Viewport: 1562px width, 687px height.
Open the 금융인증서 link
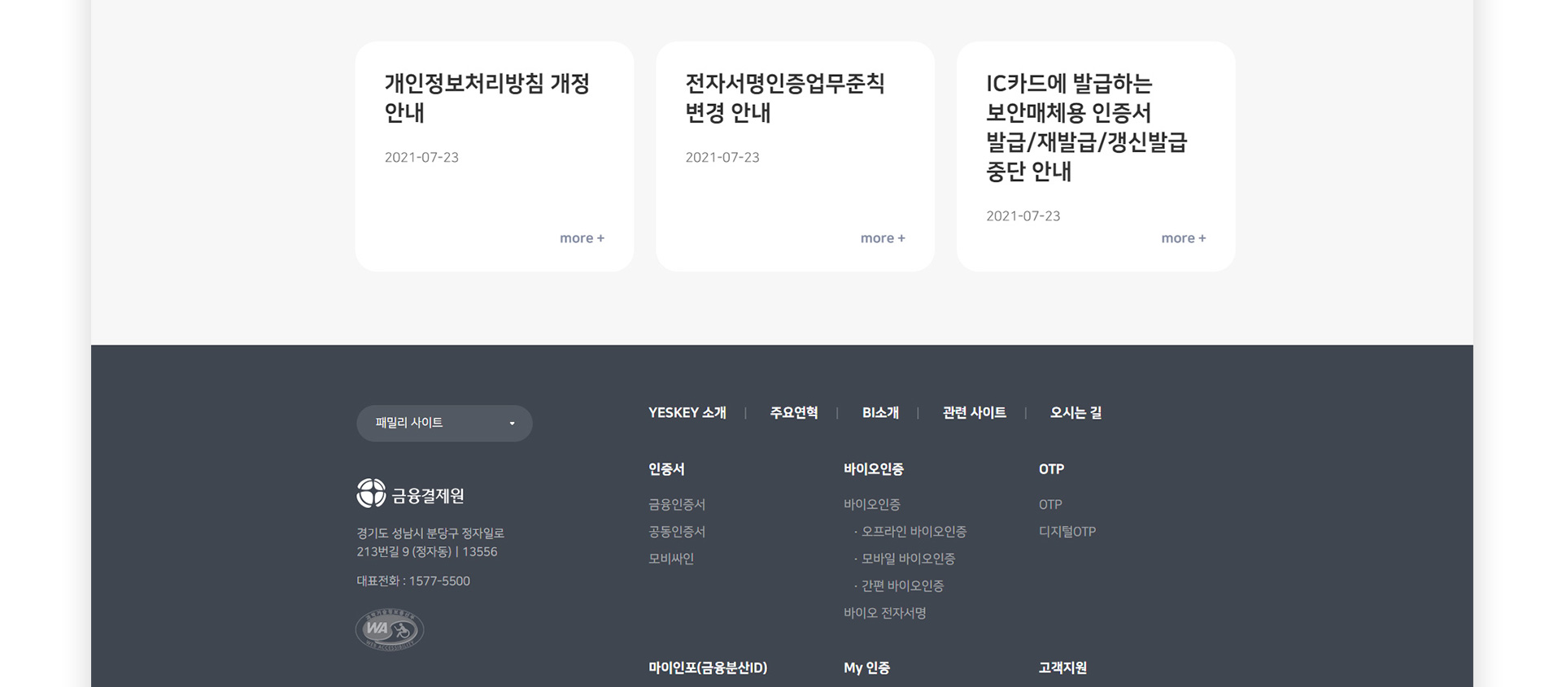coord(676,505)
